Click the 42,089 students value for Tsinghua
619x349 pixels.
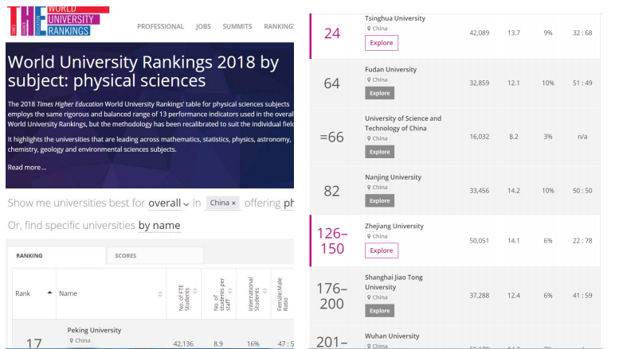pyautogui.click(x=480, y=33)
